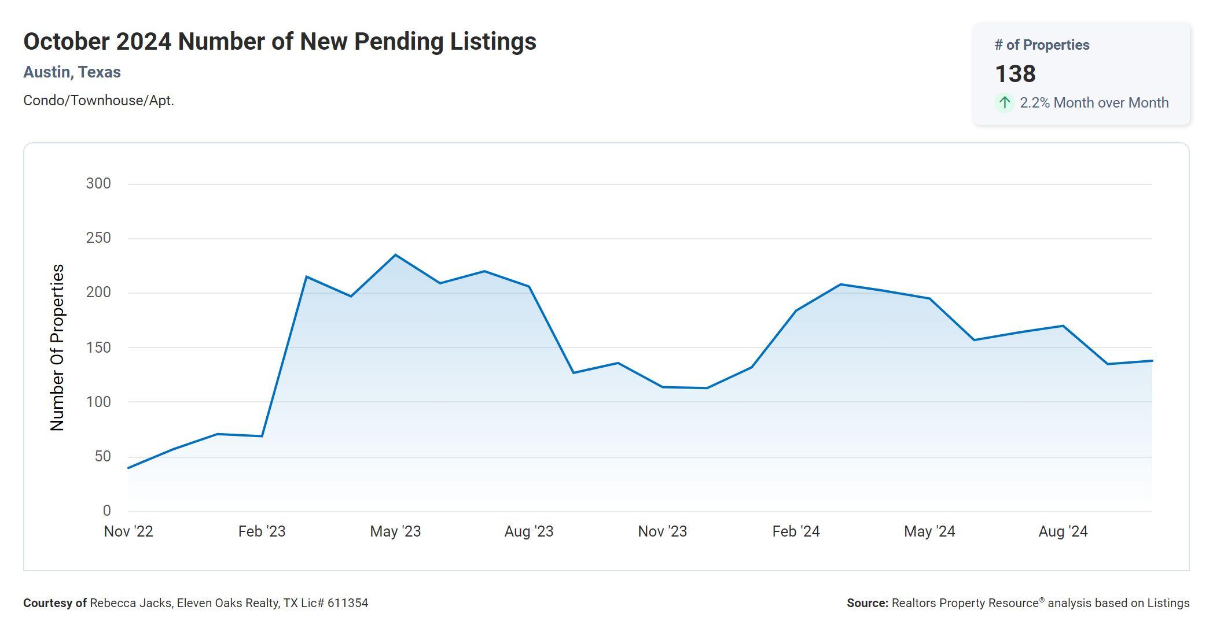Click the Austin, Texas subtitle
Screen dimensions: 1213x636
[72, 72]
